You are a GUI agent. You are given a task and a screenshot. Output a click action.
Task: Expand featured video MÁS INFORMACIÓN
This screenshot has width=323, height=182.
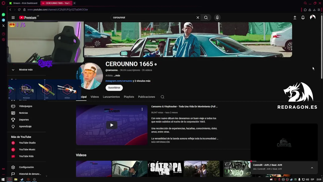click(160, 142)
